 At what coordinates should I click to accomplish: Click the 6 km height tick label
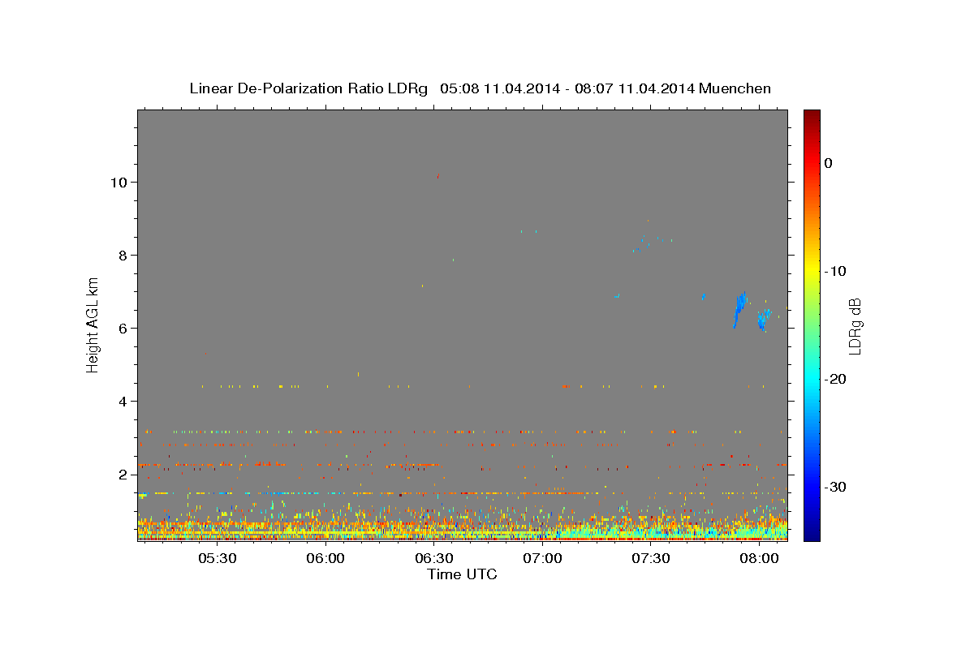123,328
